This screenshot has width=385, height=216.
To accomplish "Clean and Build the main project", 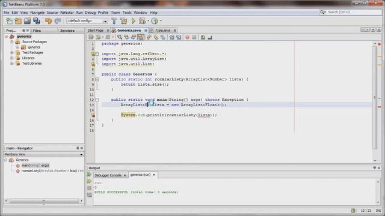I will click(123, 21).
